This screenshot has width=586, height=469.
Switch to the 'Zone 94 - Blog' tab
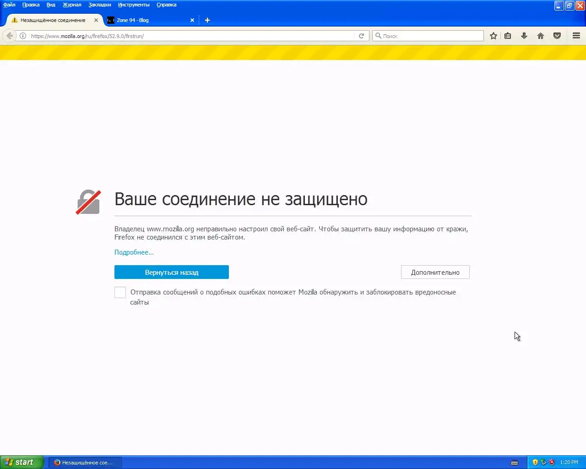point(150,20)
